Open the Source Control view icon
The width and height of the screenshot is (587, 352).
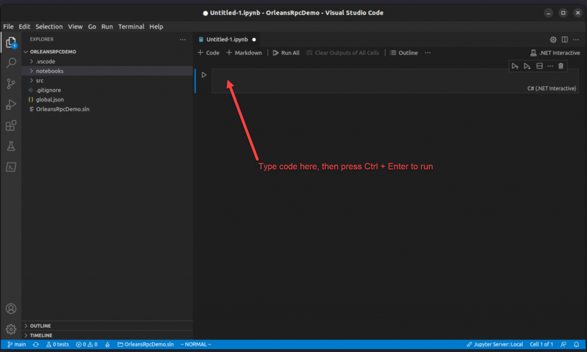[11, 84]
